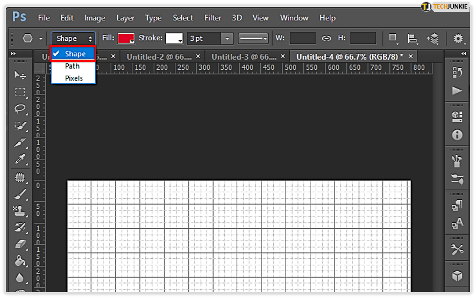This screenshot has height=298, width=476.
Task: Open the red Fill color swatch
Action: pyautogui.click(x=126, y=39)
